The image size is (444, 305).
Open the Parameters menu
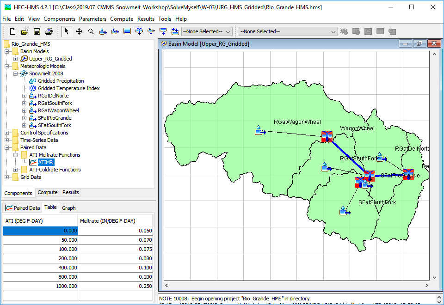coord(92,19)
